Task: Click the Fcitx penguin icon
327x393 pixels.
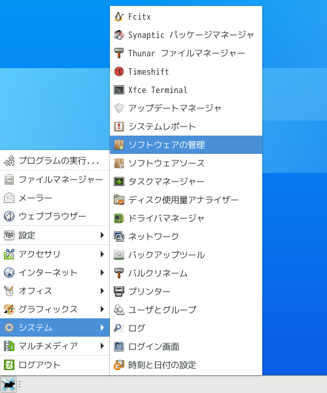Action: click(x=119, y=17)
